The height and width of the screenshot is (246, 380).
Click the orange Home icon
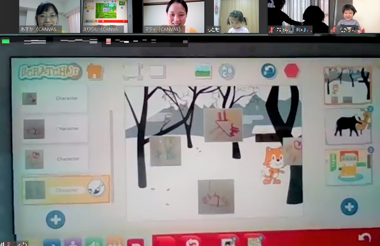(95, 72)
